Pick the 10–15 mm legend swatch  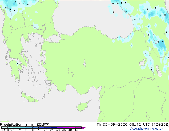[x=35, y=128]
